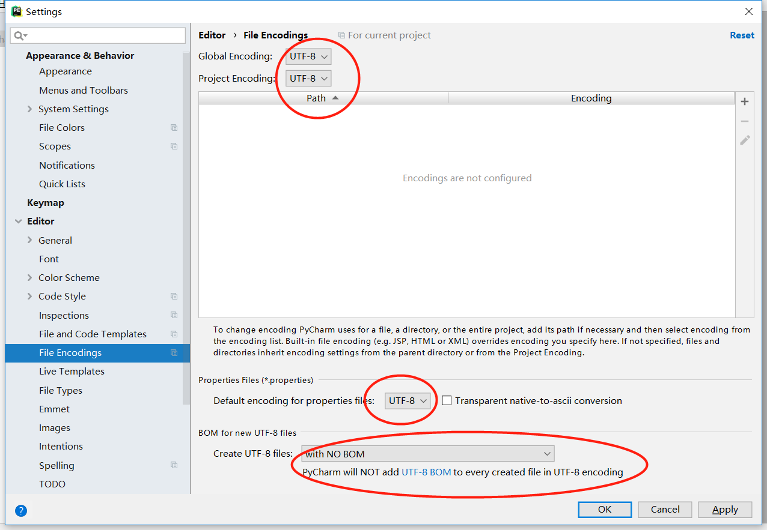Click the project-level icon beside File Colors
The height and width of the screenshot is (530, 767).
pyautogui.click(x=174, y=128)
